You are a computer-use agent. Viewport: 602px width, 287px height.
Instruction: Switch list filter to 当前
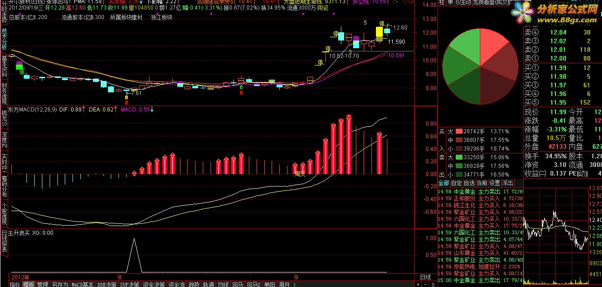click(482, 183)
